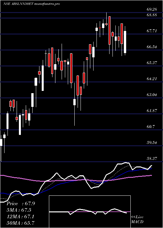Open the MACD inset chart box
This screenshot has width=163, height=228.
90,212
